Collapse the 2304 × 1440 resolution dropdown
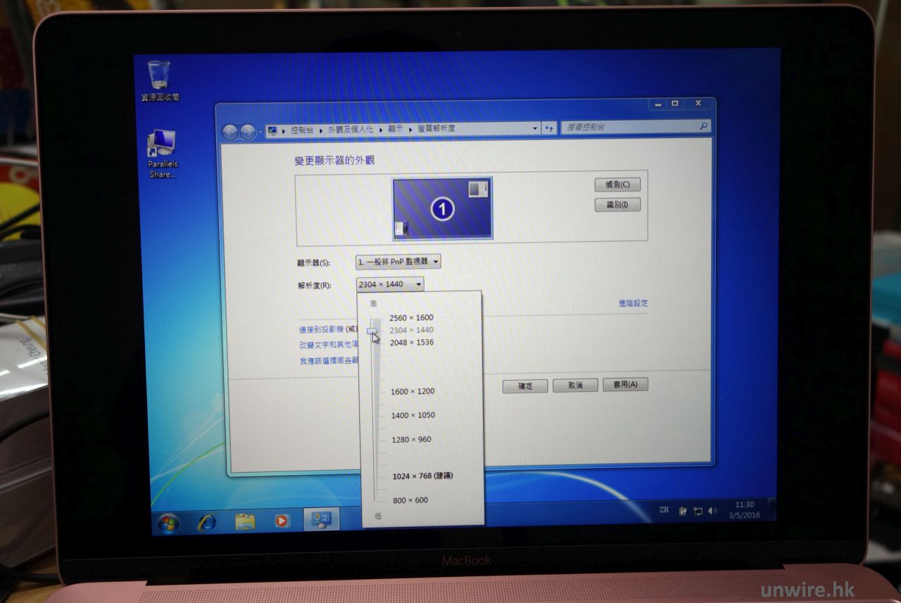The height and width of the screenshot is (603, 901). 390,284
